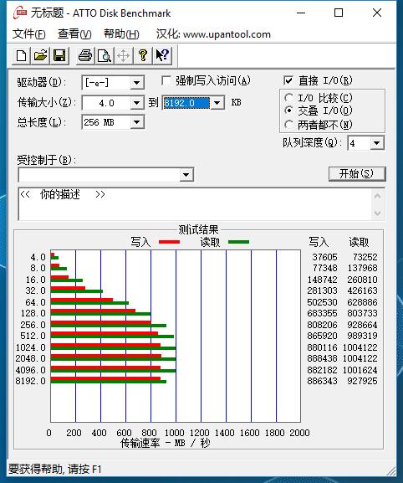Click the write value 886343
The image size is (403, 483).
tap(322, 381)
